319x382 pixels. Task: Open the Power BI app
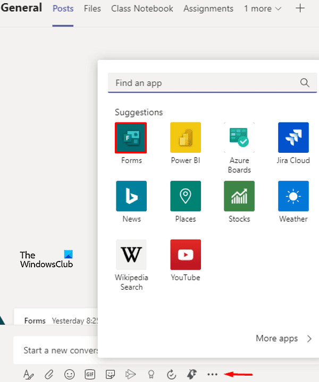pos(186,137)
